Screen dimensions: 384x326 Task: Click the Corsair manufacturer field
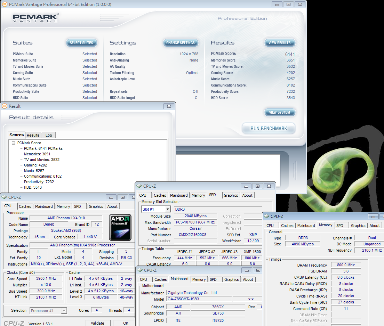tap(195, 228)
